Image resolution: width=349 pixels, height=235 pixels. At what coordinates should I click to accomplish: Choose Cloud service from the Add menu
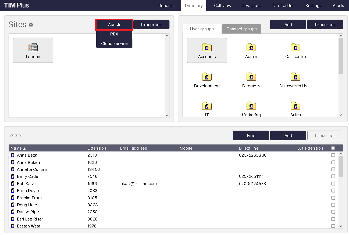tap(114, 44)
